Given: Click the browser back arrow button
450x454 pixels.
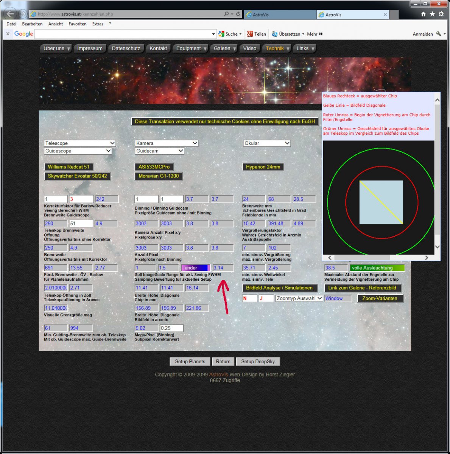Looking at the screenshot, I should pos(10,14).
